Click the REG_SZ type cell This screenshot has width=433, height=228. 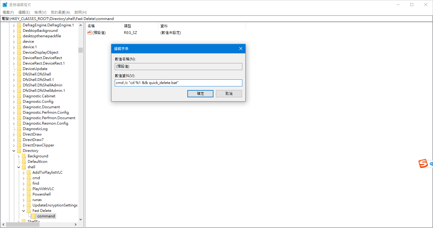click(x=131, y=32)
